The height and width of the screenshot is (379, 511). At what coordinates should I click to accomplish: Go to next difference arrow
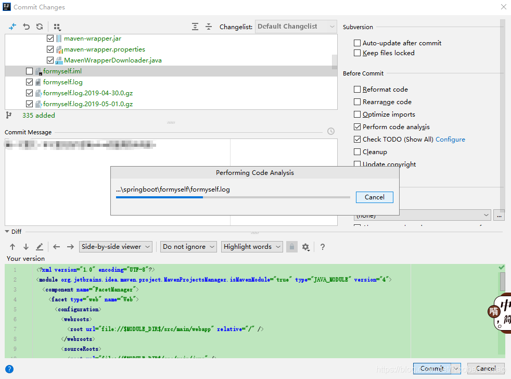click(x=26, y=247)
